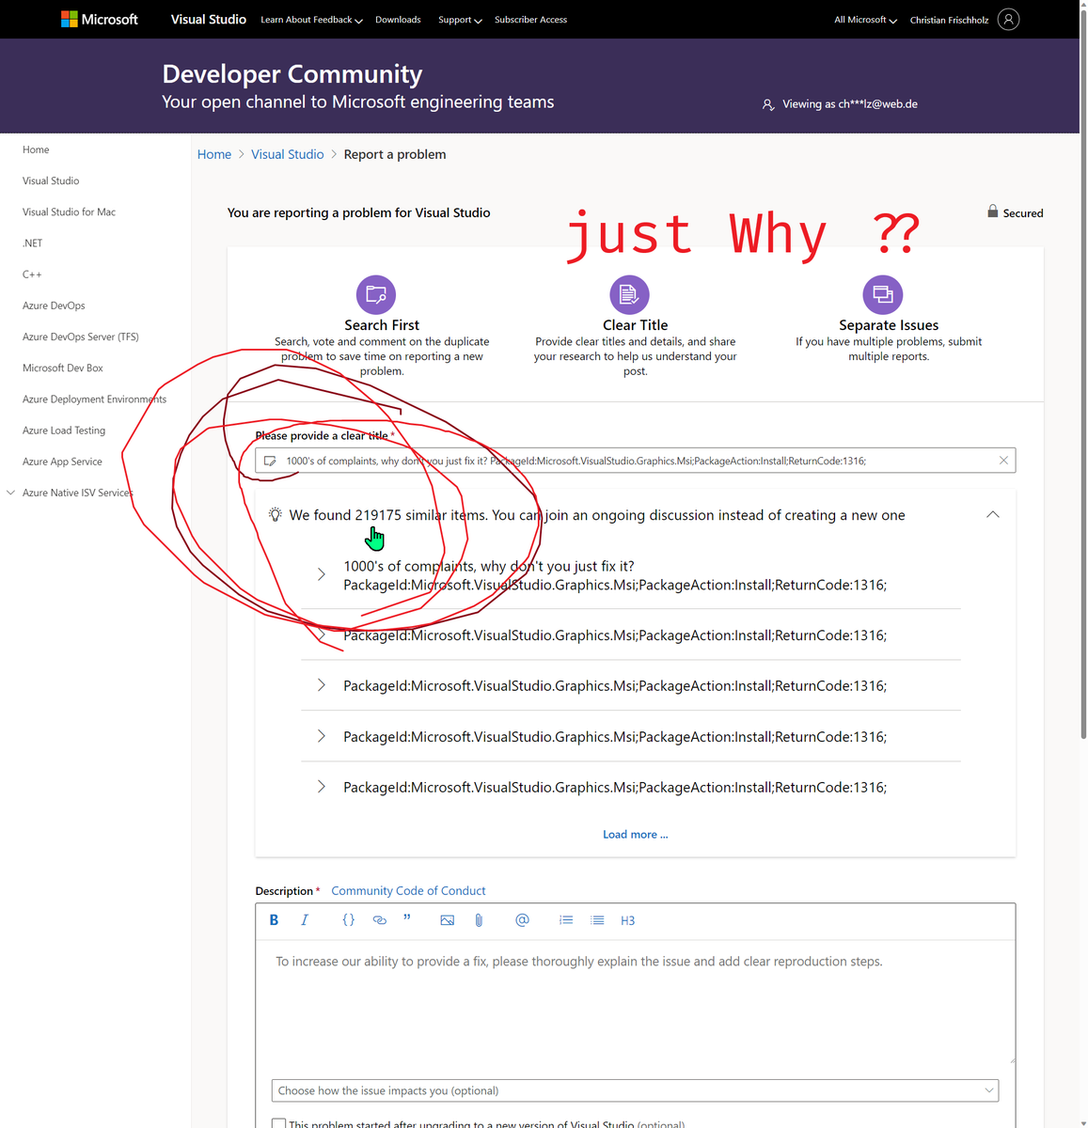Screen dimensions: 1088x1128
Task: Open 'Choose how the issue impacts you' dropdown
Action: pyautogui.click(x=635, y=1090)
